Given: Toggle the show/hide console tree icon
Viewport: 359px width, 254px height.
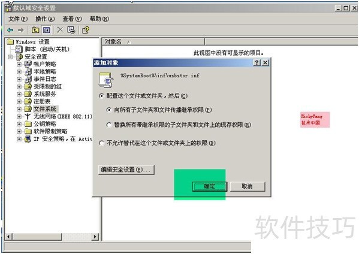Looking at the screenshot, I should tap(47, 30).
